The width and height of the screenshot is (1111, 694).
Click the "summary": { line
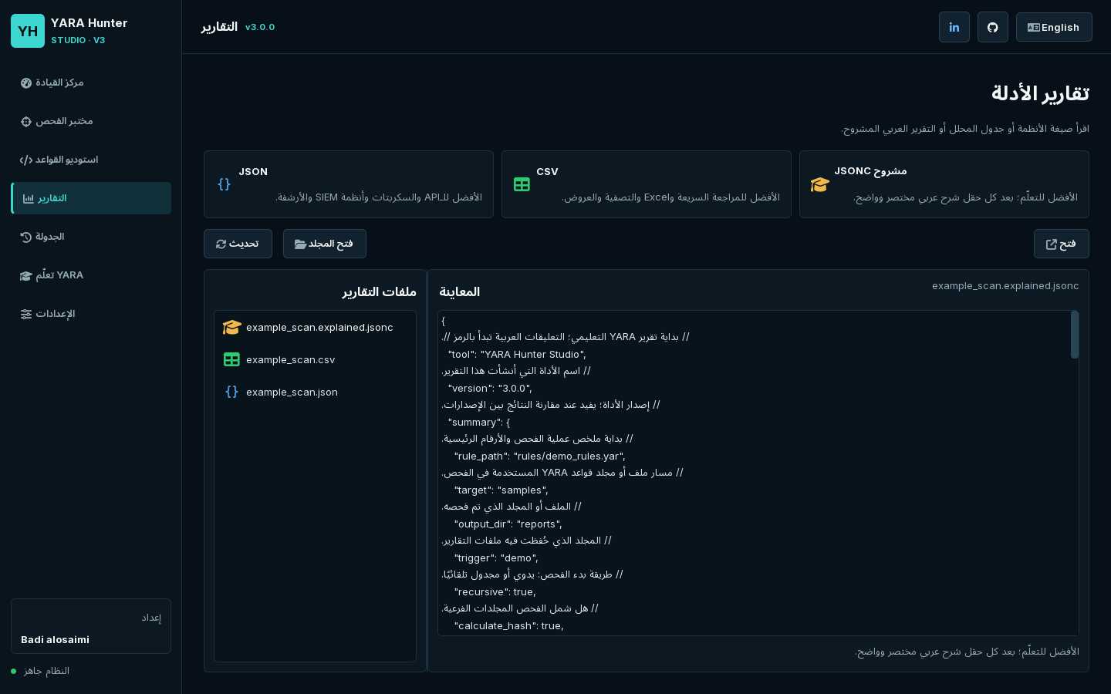click(479, 423)
